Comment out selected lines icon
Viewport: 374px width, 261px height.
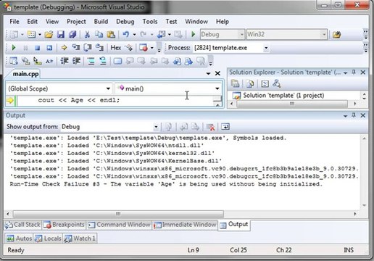[91, 61]
